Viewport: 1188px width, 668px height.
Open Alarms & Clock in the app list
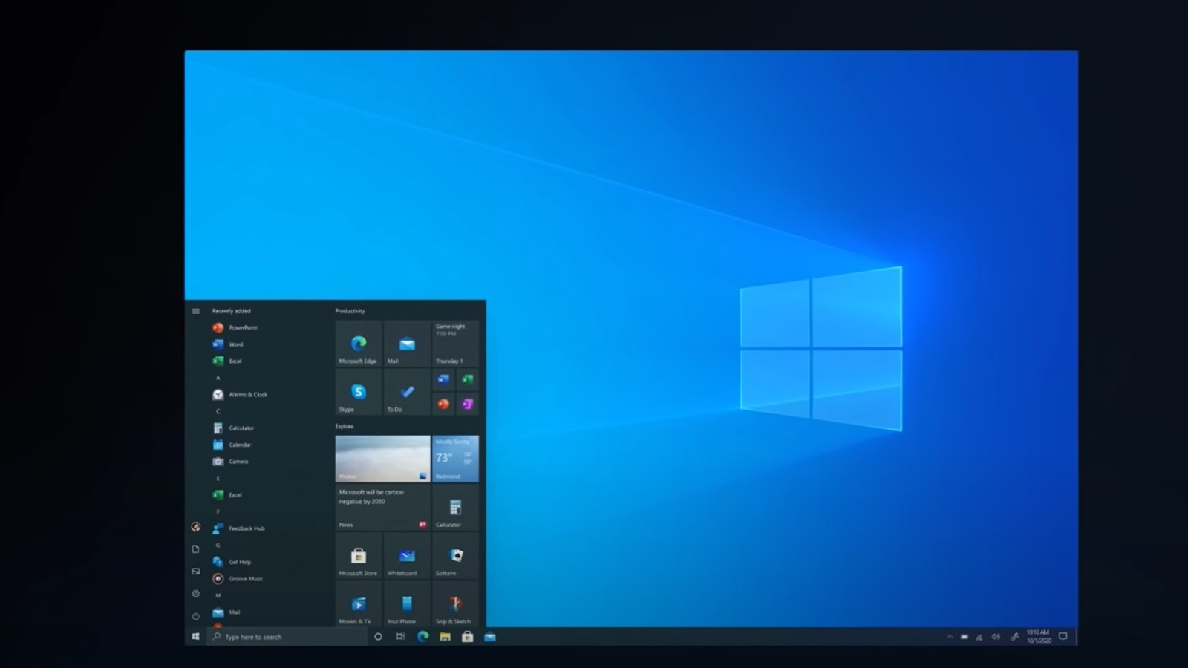click(240, 395)
